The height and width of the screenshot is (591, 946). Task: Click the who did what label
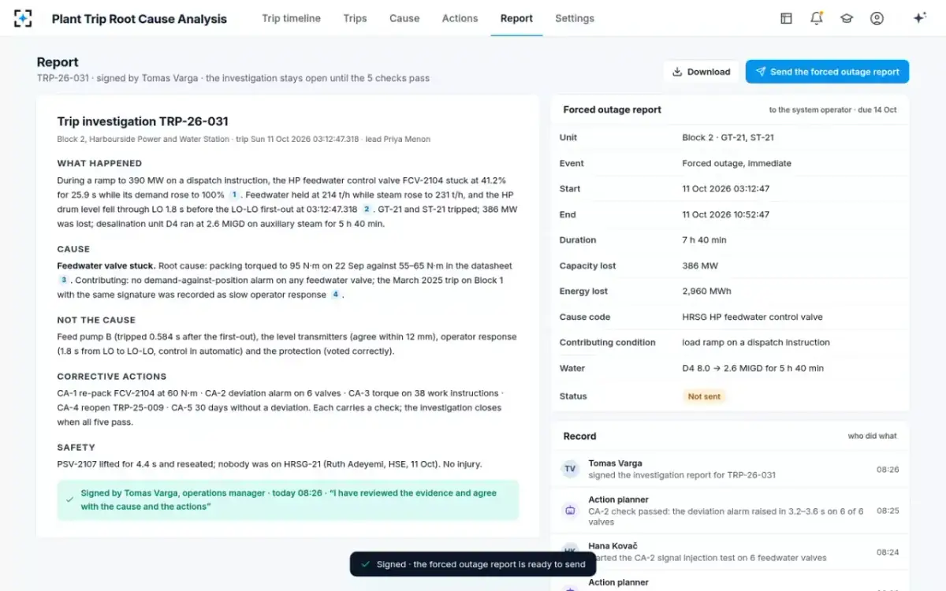click(x=872, y=436)
